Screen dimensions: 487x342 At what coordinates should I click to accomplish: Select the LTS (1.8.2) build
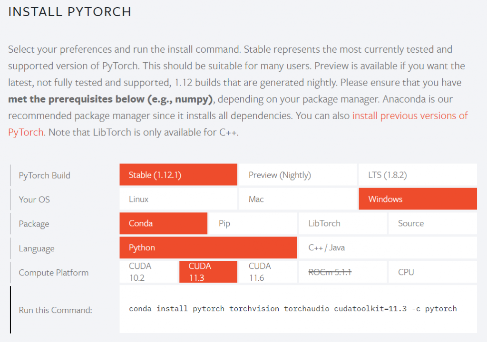(x=417, y=175)
